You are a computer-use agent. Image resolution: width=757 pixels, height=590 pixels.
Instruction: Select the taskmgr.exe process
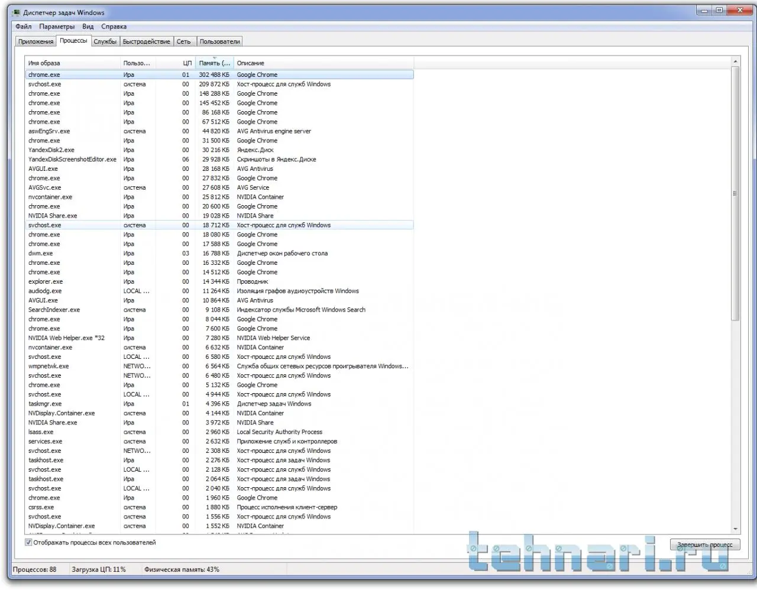click(x=219, y=404)
